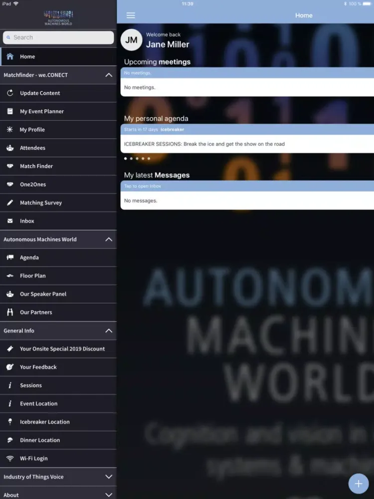Select the Match Finder menu entry

(58, 166)
